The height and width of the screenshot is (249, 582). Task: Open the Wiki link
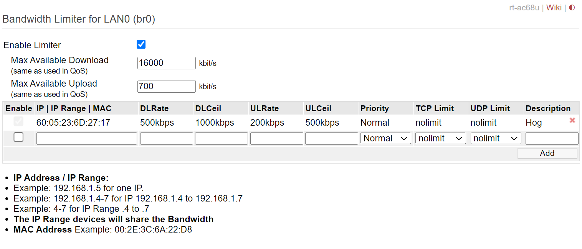click(554, 8)
